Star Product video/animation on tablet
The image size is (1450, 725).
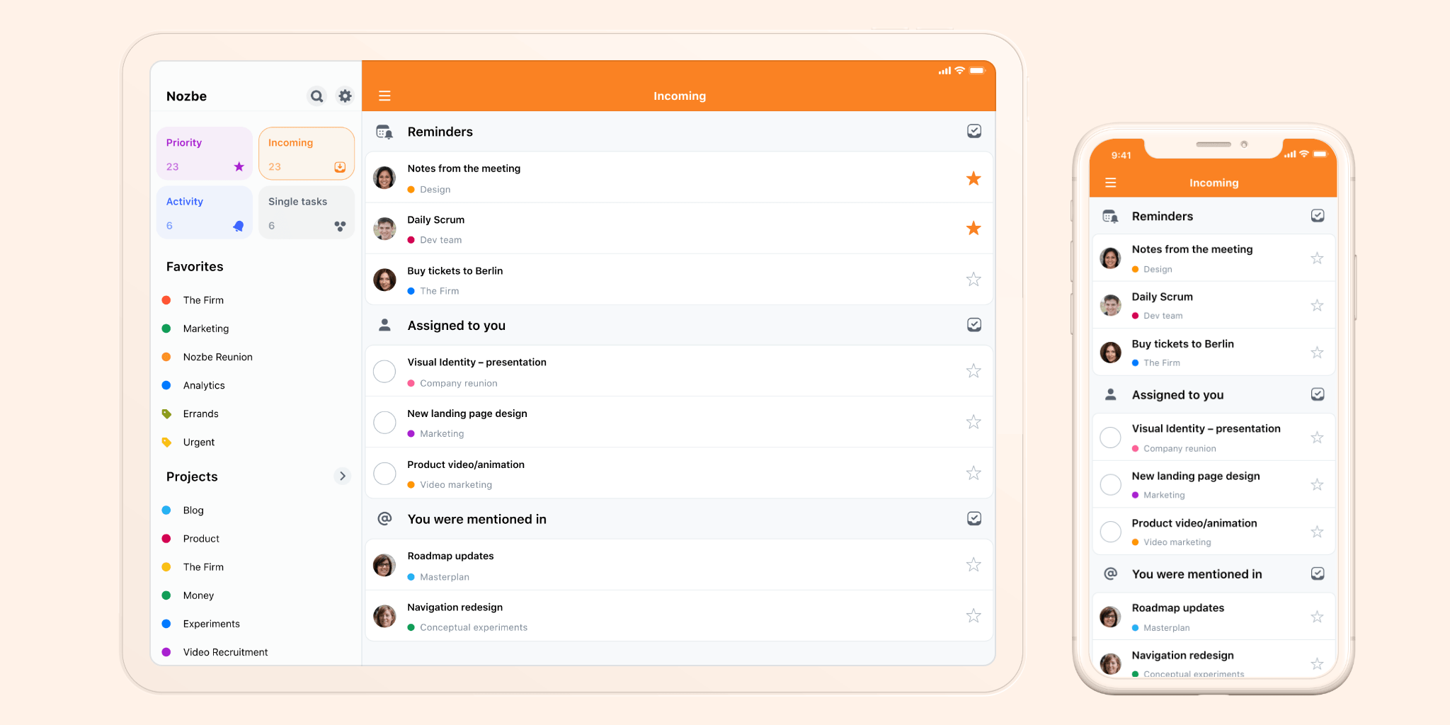click(974, 473)
